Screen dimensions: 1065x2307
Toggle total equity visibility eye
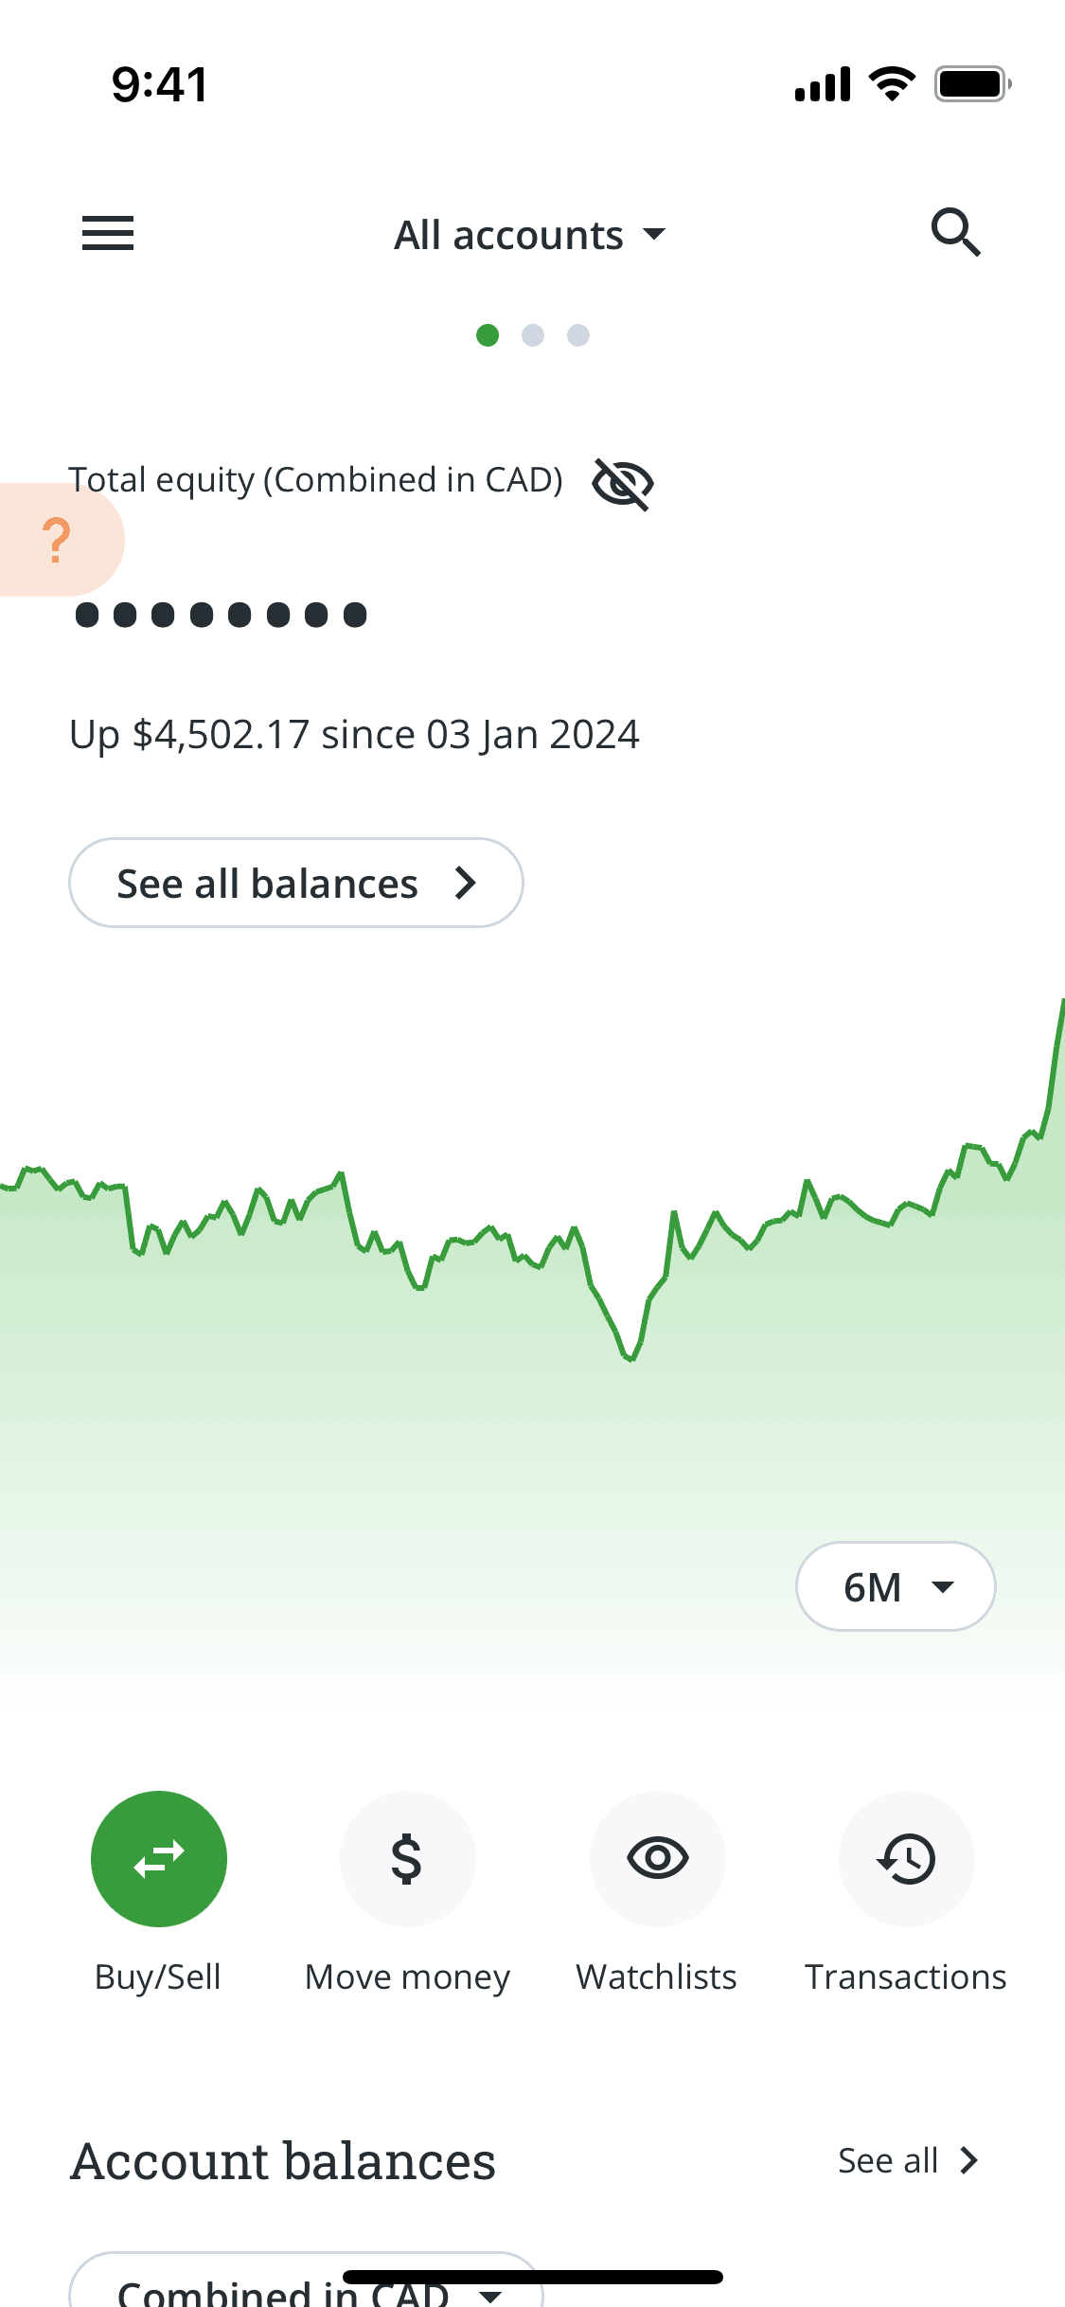tap(622, 483)
